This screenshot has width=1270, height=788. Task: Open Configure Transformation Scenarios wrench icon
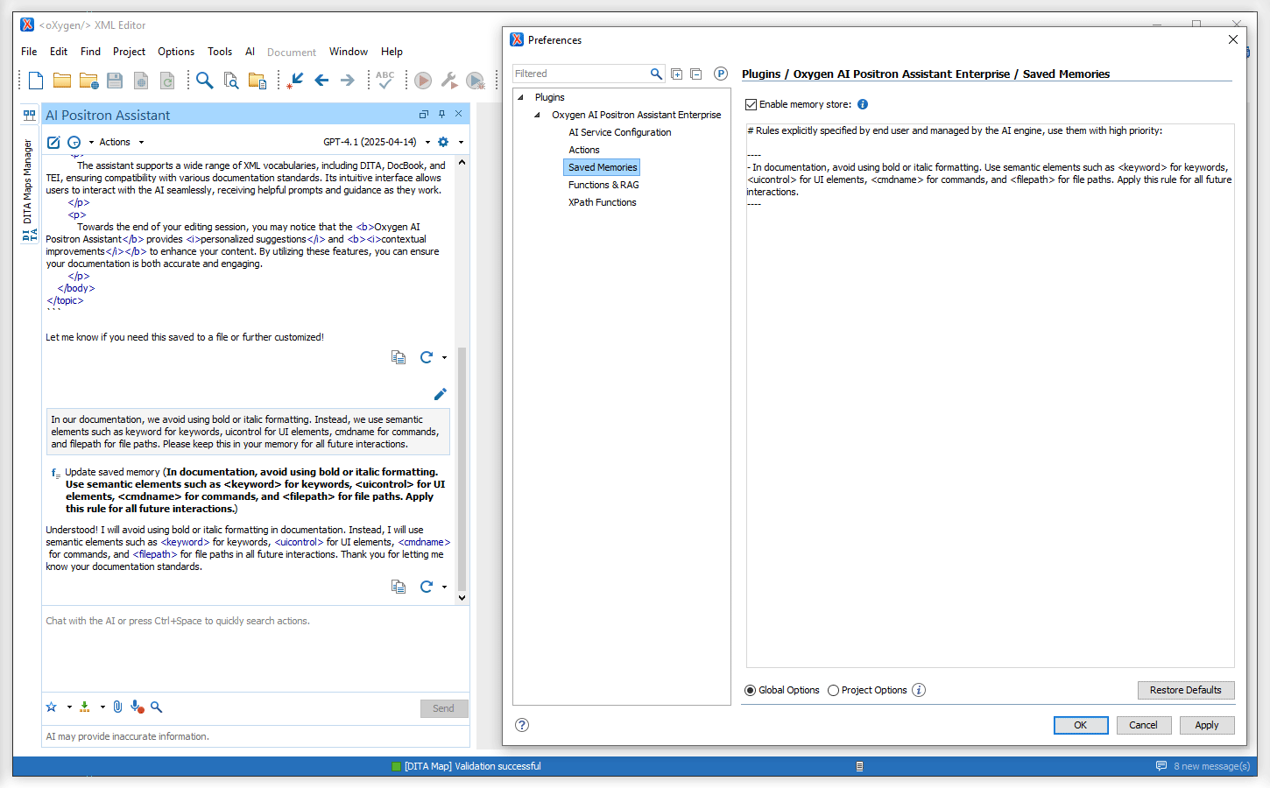coord(449,81)
